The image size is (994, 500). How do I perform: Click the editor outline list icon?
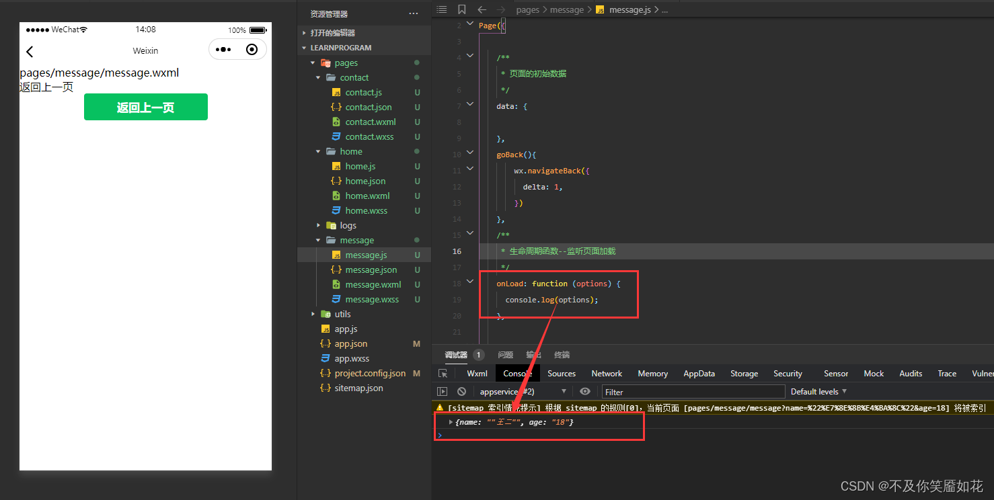441,9
